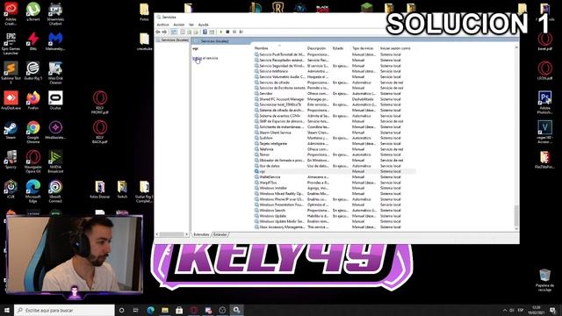Open Microsoft Edge desktop shortcut
The image size is (562, 316).
(33, 191)
